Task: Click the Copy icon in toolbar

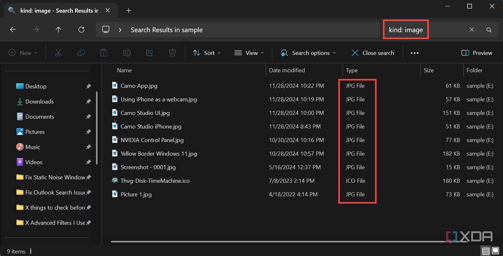Action: pyautogui.click(x=81, y=53)
